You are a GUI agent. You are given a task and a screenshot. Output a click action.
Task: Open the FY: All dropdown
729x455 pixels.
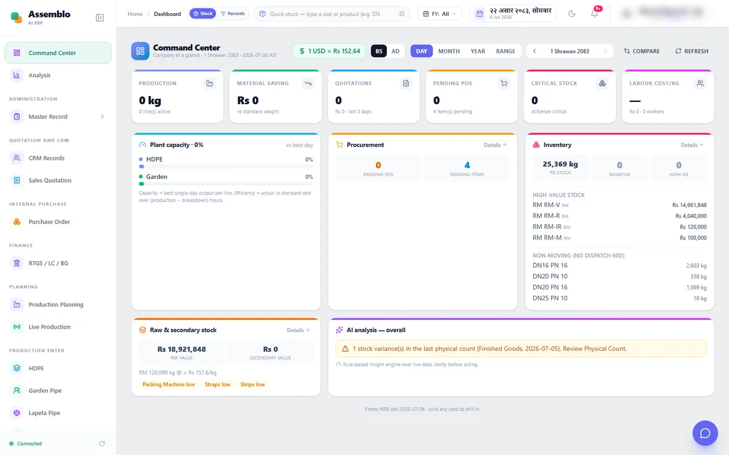tap(440, 14)
